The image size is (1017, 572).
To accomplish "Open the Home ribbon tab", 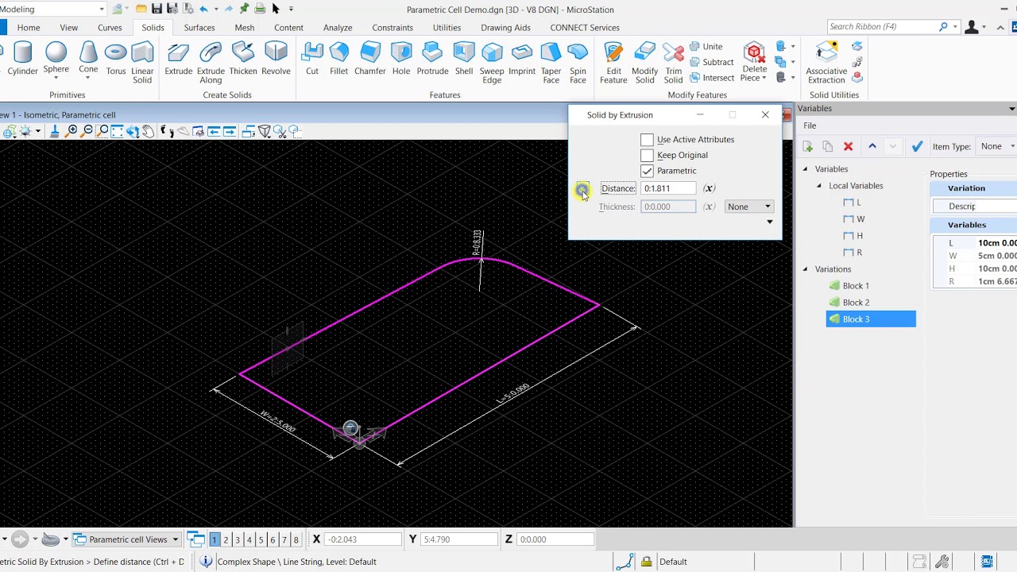I will coord(29,27).
